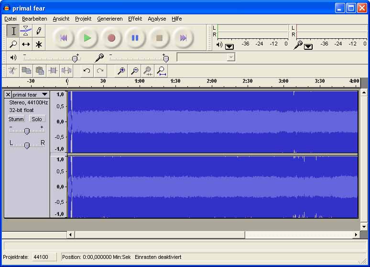Viewport: 370px width, 267px height.
Task: Click the 1:00 mark on timeline ruler
Action: pyautogui.click(x=140, y=81)
